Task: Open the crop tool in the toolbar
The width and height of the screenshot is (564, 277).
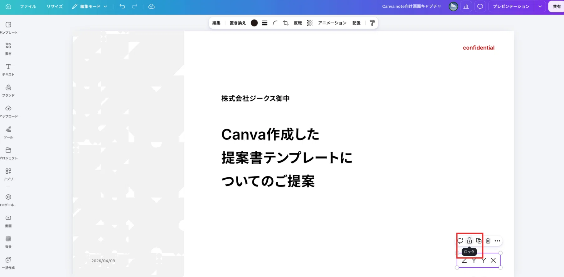Action: (285, 23)
